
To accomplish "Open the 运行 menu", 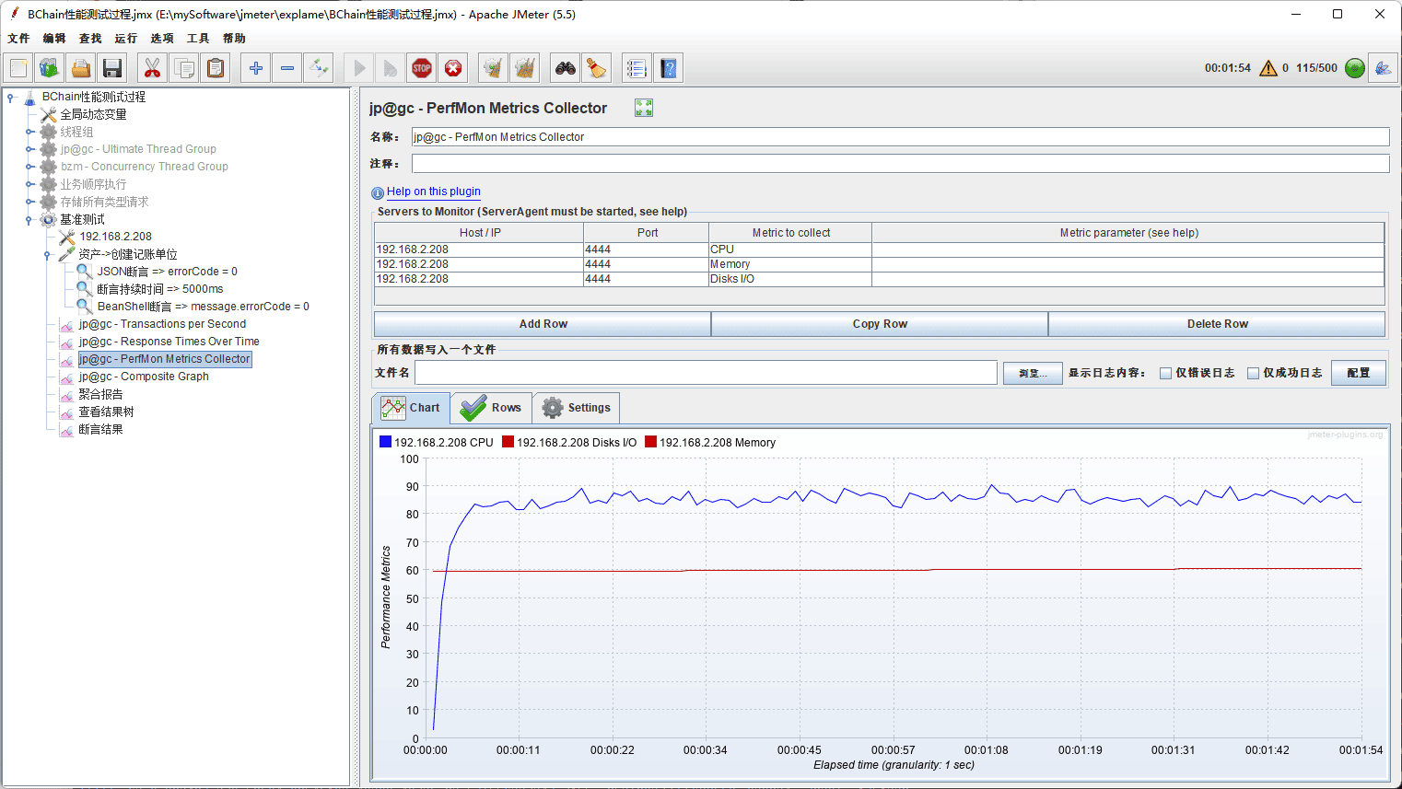I will click(x=125, y=39).
